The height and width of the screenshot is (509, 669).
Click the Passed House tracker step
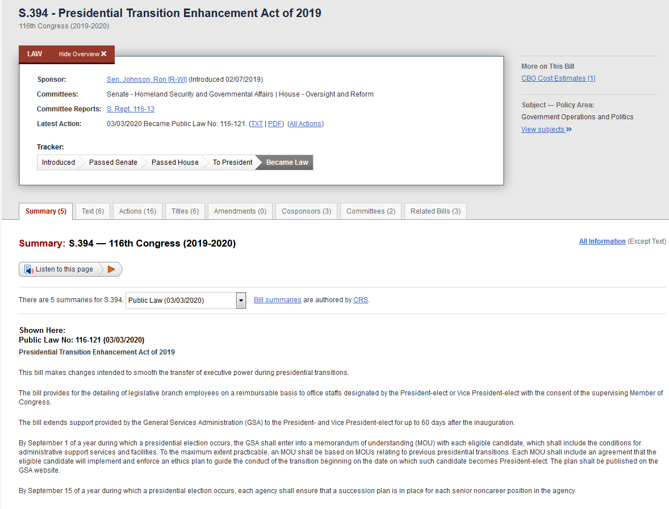pos(175,162)
